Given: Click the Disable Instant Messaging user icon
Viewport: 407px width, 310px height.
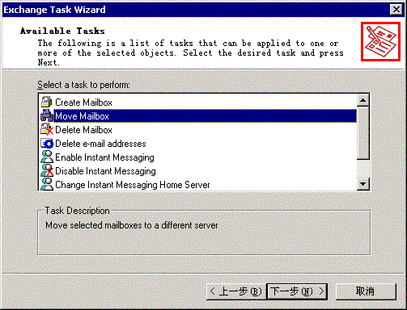Looking at the screenshot, I should 46,171.
